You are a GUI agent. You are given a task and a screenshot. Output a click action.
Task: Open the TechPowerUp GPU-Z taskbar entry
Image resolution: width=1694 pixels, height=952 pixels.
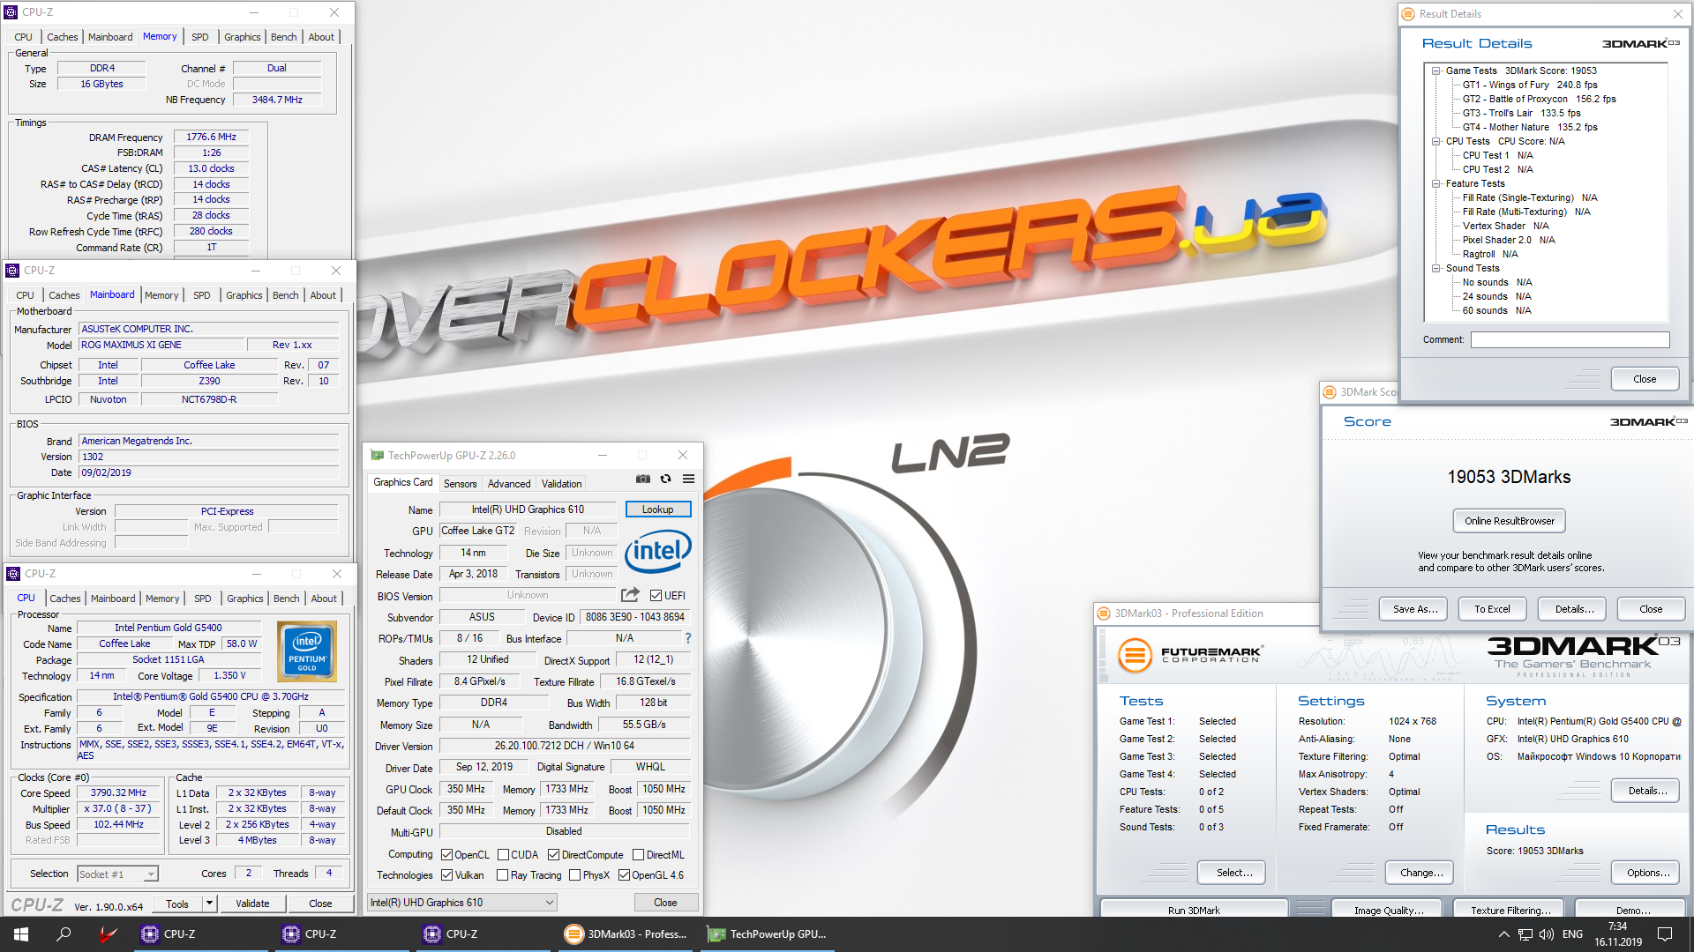pyautogui.click(x=768, y=934)
